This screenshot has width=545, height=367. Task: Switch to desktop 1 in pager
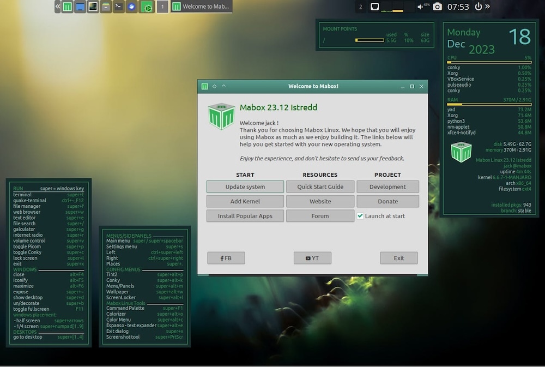[162, 7]
